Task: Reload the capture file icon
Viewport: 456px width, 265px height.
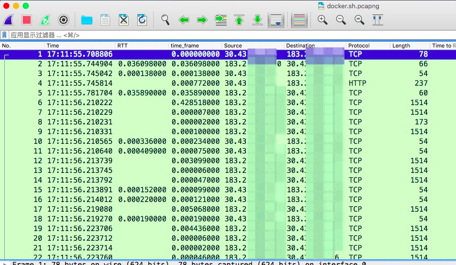Action: tap(142, 20)
